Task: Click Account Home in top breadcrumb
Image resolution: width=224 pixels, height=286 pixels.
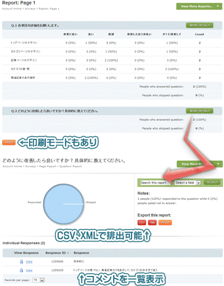Action: (12, 8)
